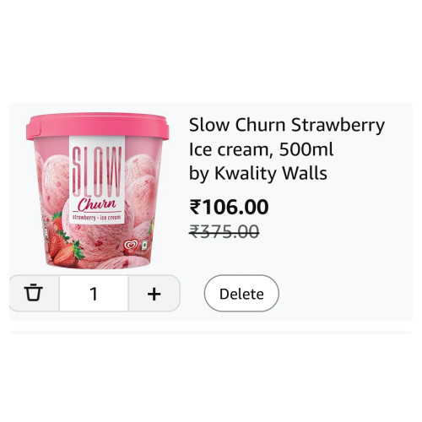The width and height of the screenshot is (422, 422).
Task: Click the pink lid of the tub
Action: pos(98,127)
